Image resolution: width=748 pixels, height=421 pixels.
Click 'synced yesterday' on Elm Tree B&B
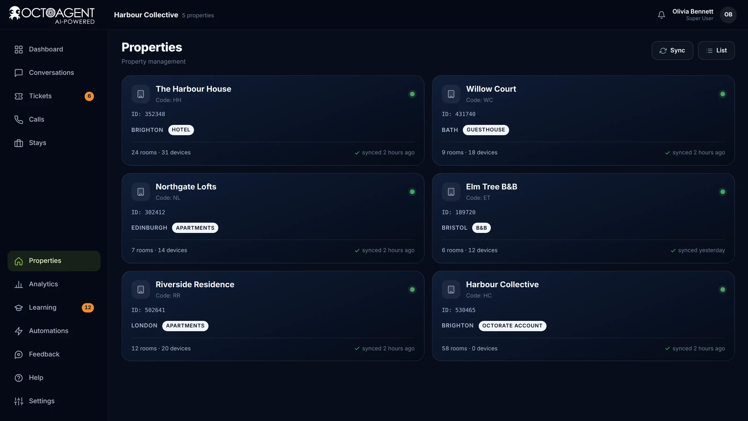698,250
